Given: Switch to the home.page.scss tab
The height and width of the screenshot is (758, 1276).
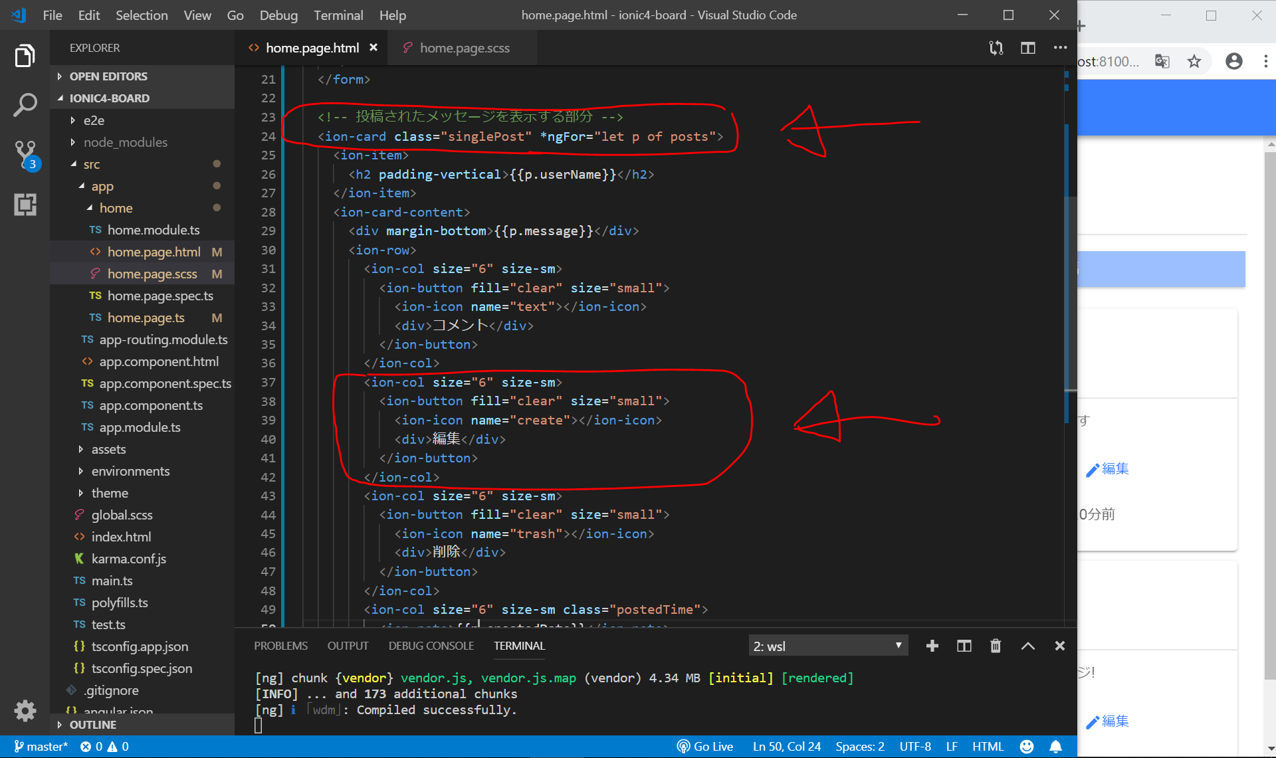Looking at the screenshot, I should [x=464, y=48].
